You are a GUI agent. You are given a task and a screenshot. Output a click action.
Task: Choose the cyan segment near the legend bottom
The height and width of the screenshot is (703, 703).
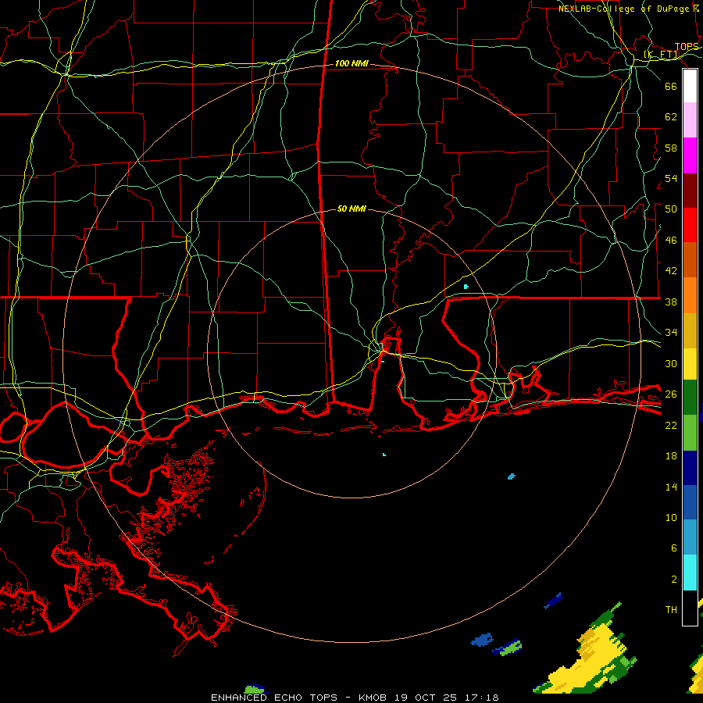point(690,573)
